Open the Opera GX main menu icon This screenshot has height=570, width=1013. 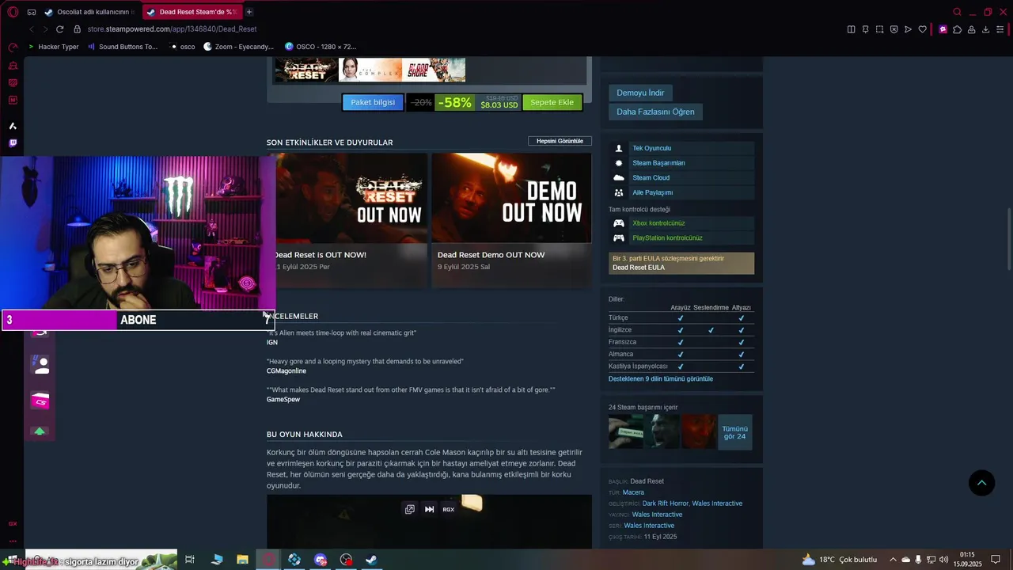point(13,12)
